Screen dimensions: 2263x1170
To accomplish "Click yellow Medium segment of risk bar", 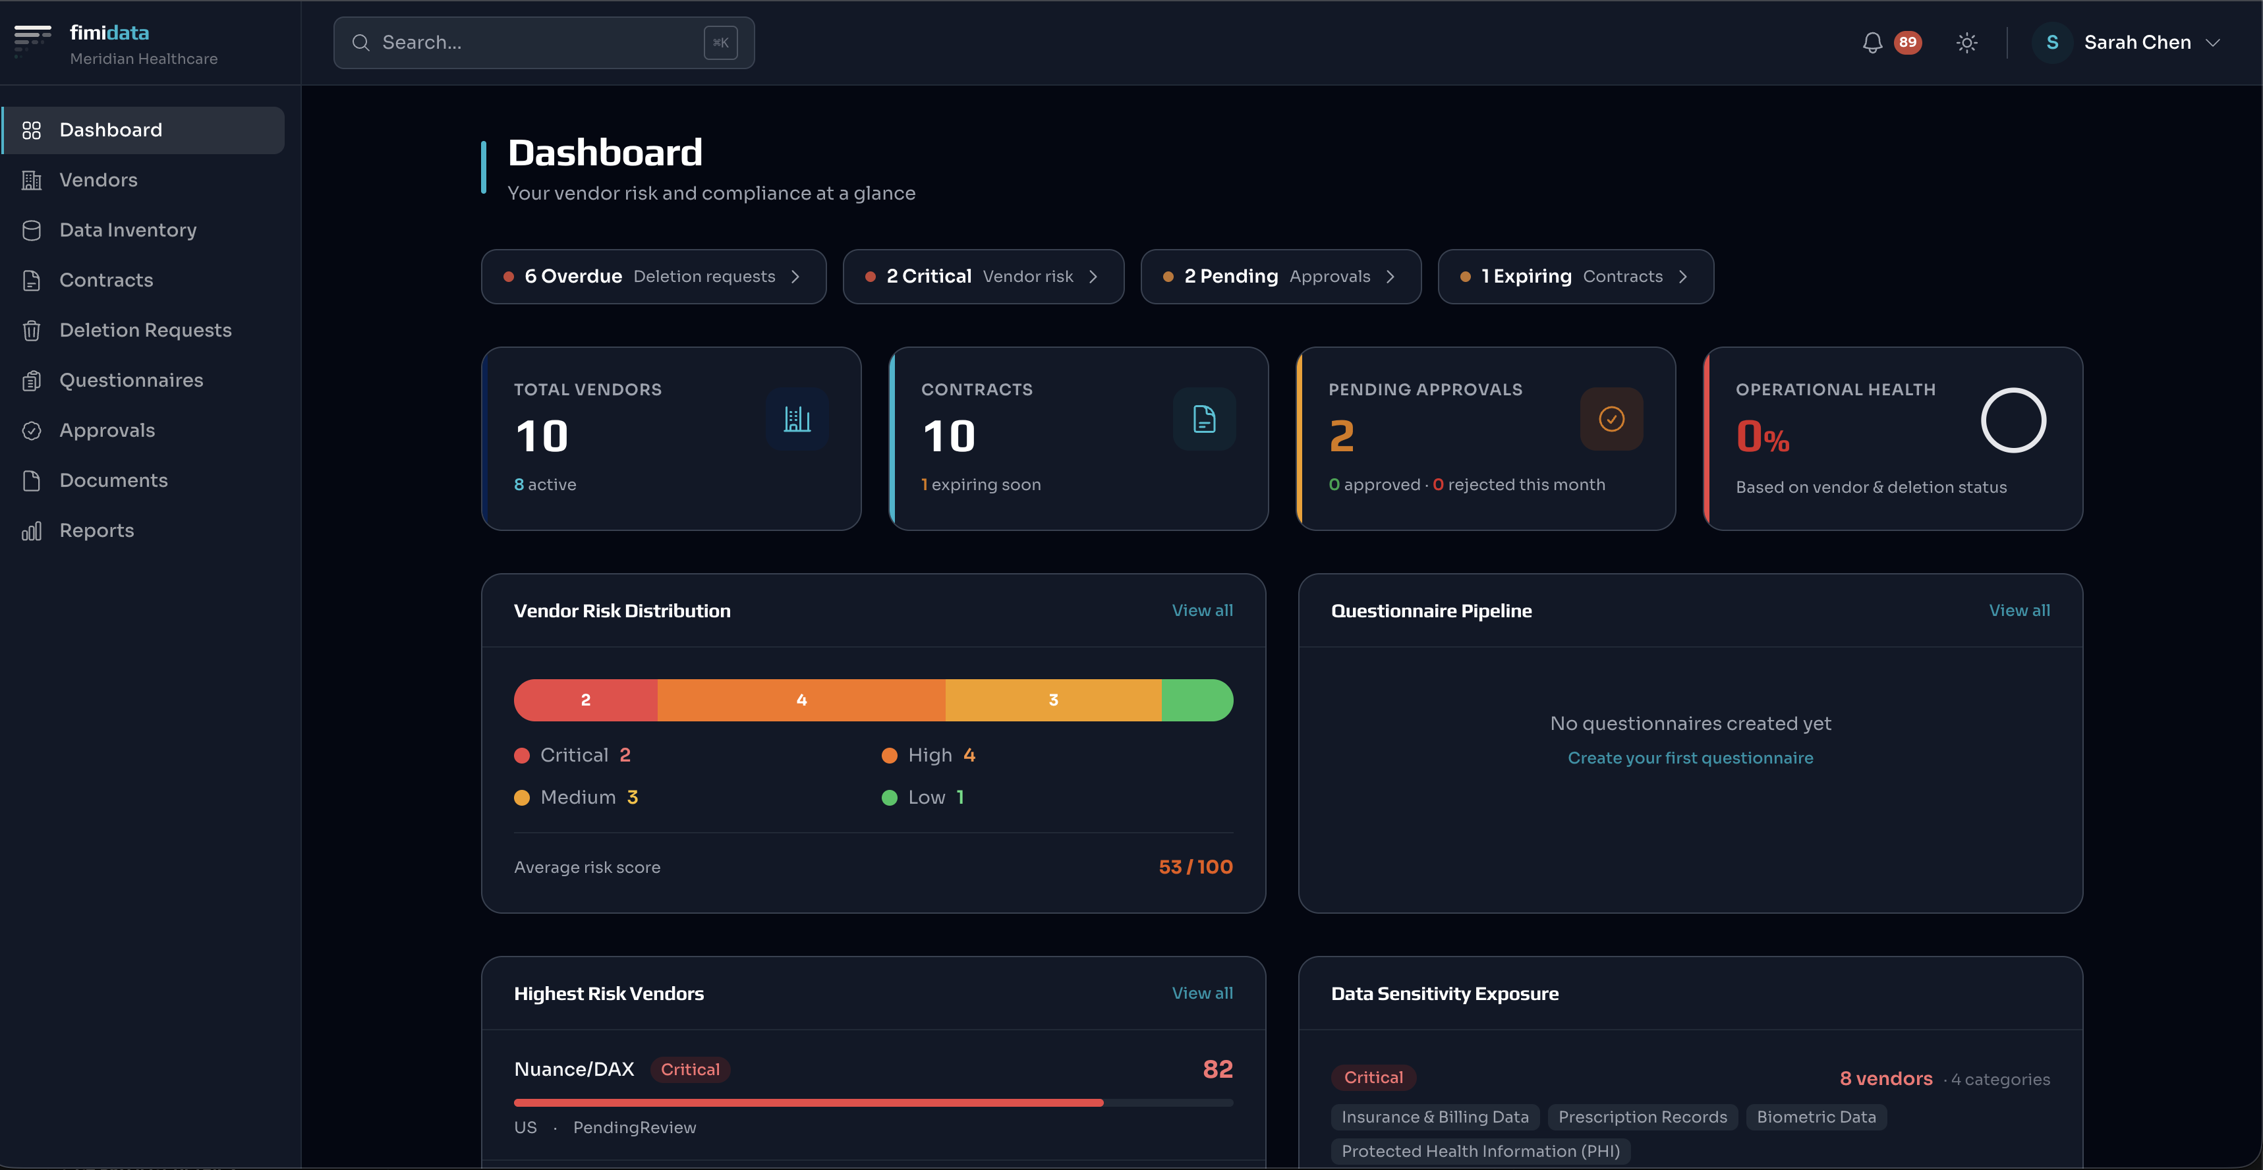I will 1053,700.
